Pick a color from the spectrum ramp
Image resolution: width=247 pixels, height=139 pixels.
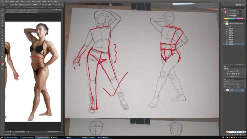pos(233,19)
